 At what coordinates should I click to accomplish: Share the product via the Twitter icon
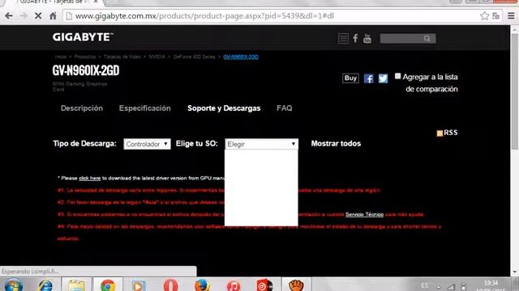coord(383,78)
